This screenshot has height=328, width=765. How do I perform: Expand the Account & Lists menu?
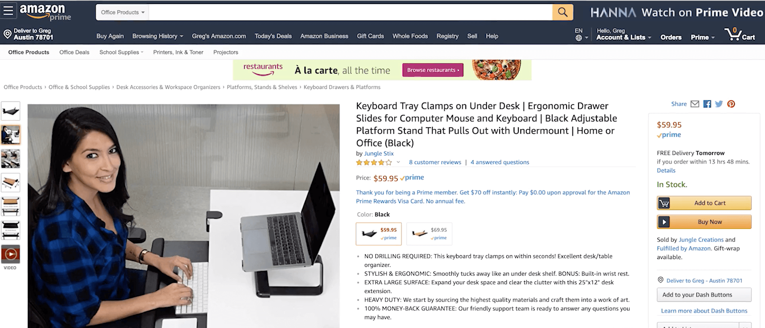(624, 37)
